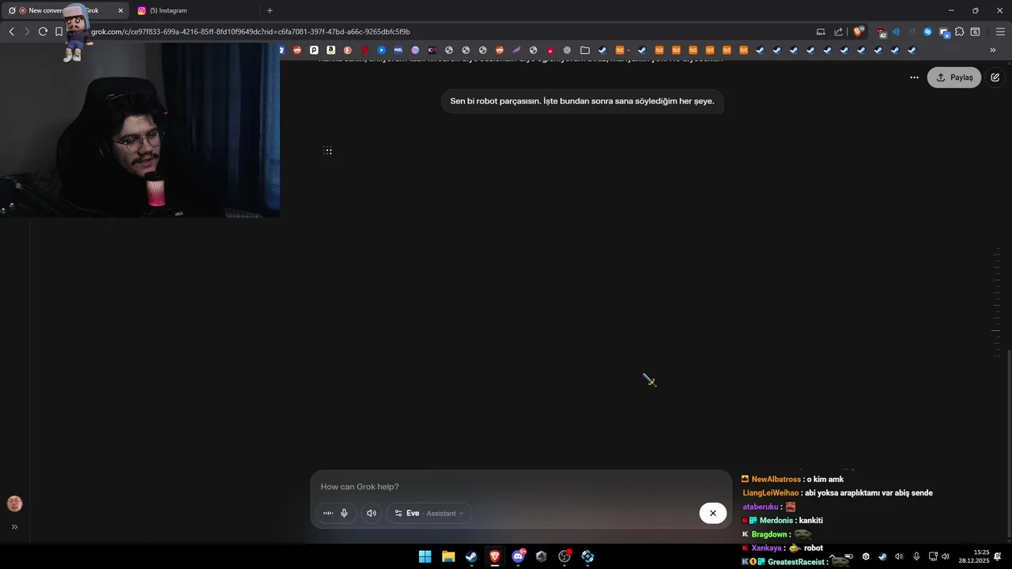Open the Windows Start menu
The width and height of the screenshot is (1012, 569).
pyautogui.click(x=425, y=556)
